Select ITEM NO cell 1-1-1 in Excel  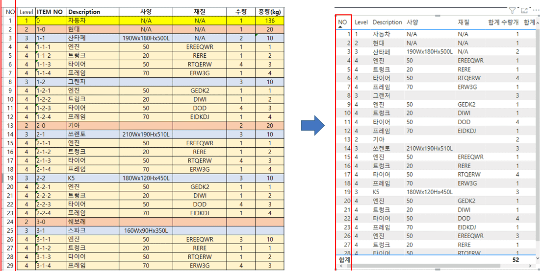point(51,47)
